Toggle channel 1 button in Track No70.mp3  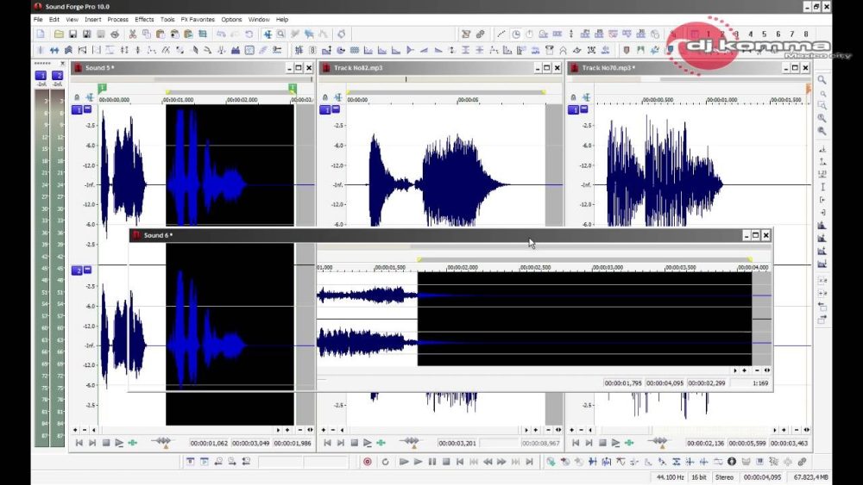pos(573,109)
